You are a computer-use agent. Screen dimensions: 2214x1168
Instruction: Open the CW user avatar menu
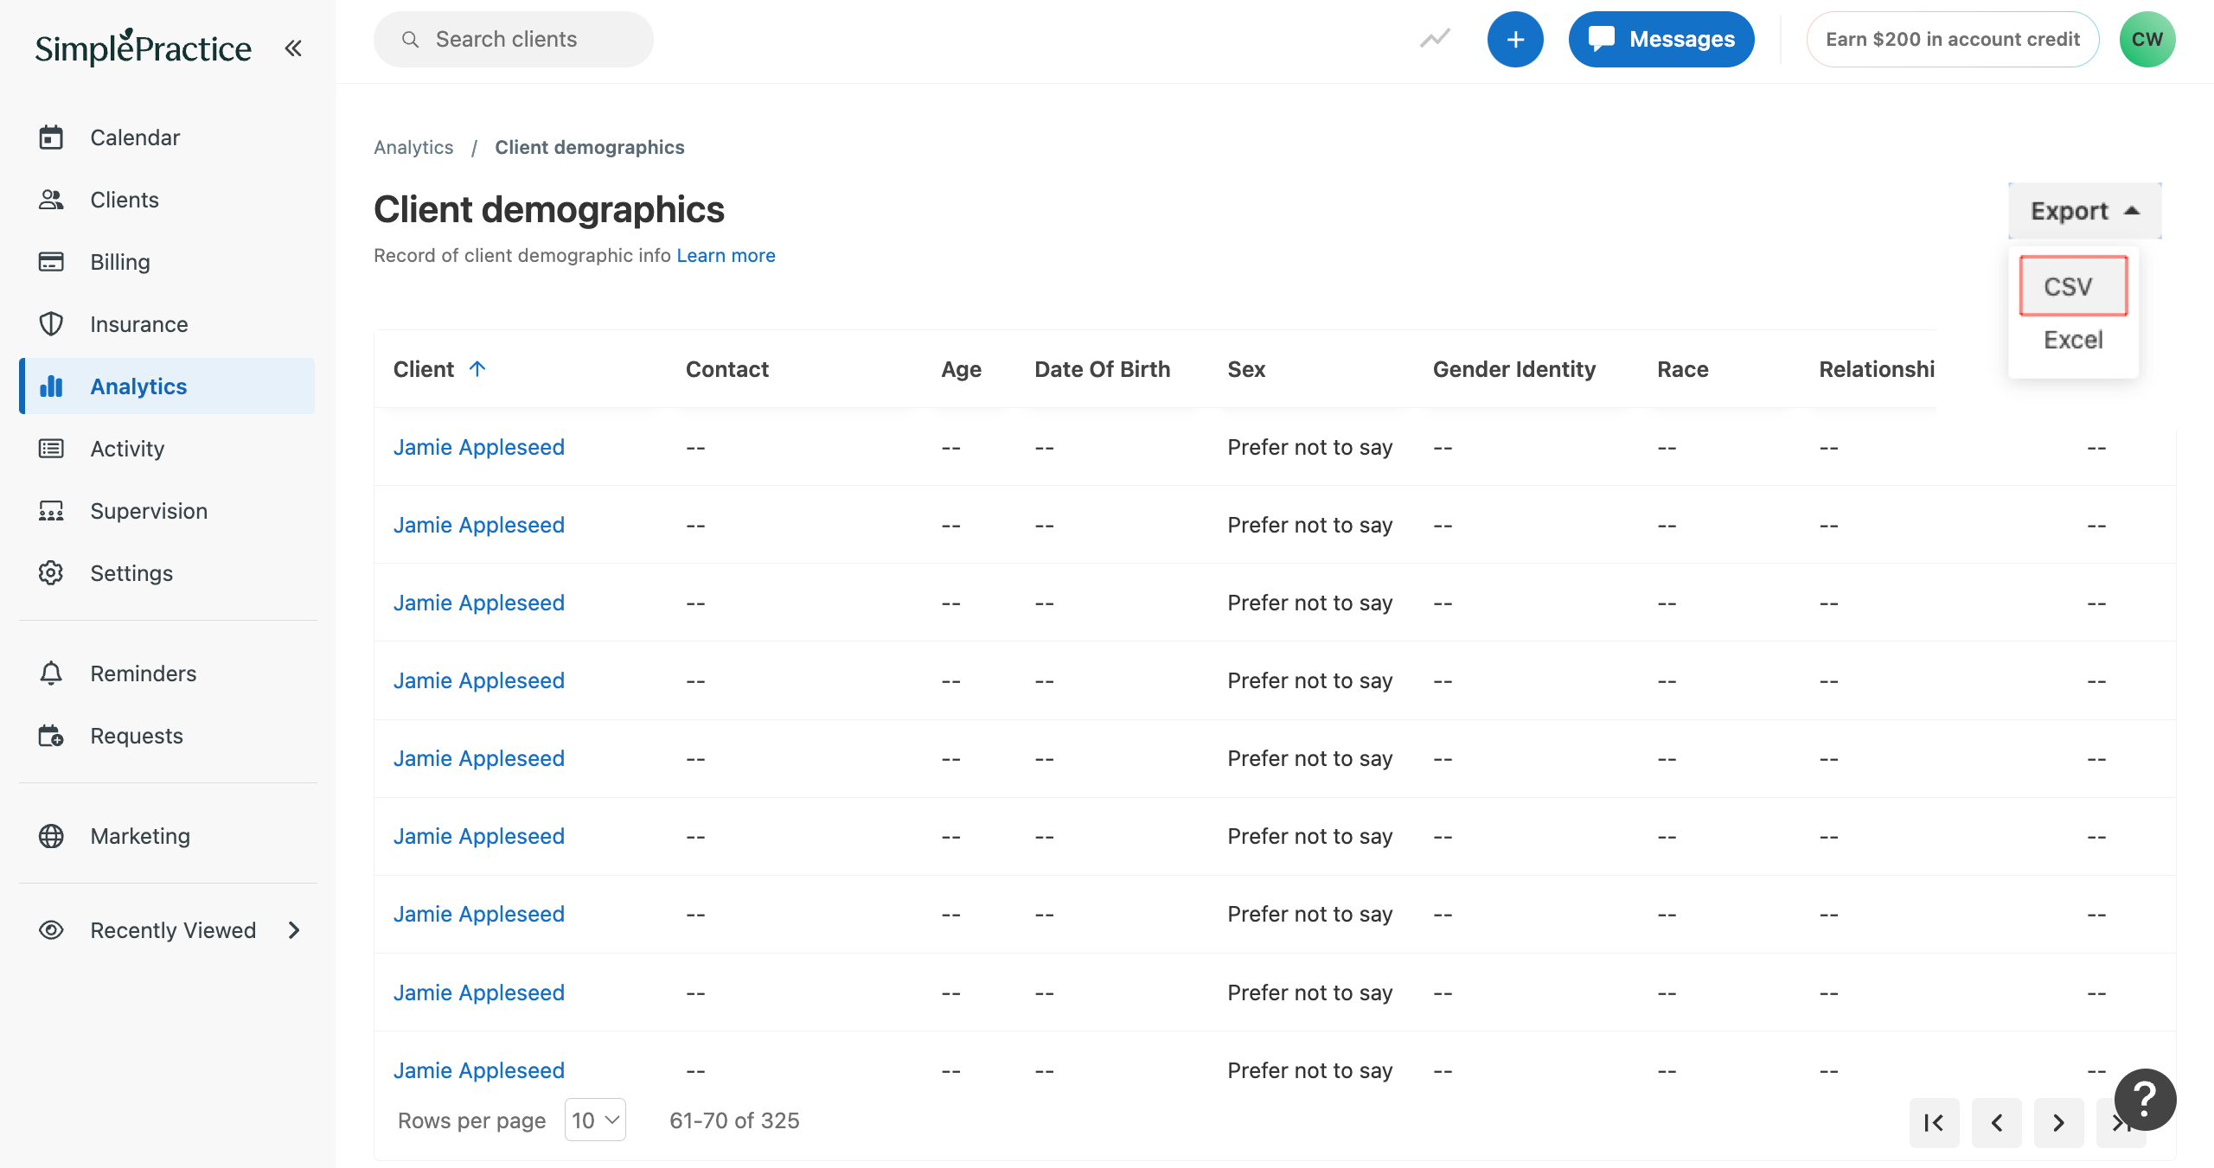(x=2147, y=39)
